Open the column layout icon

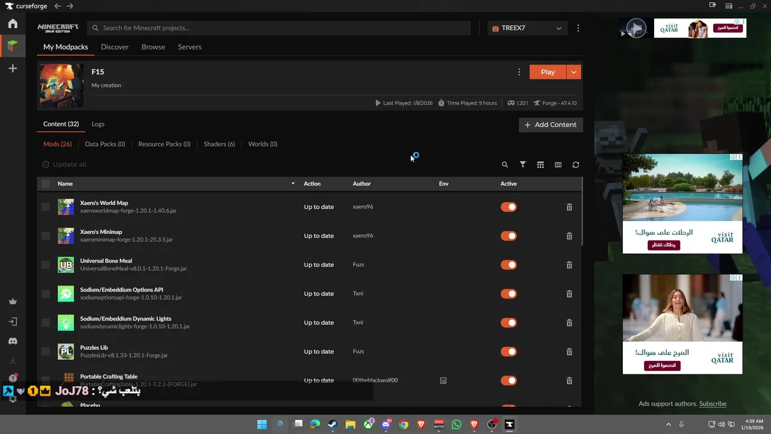(x=558, y=165)
